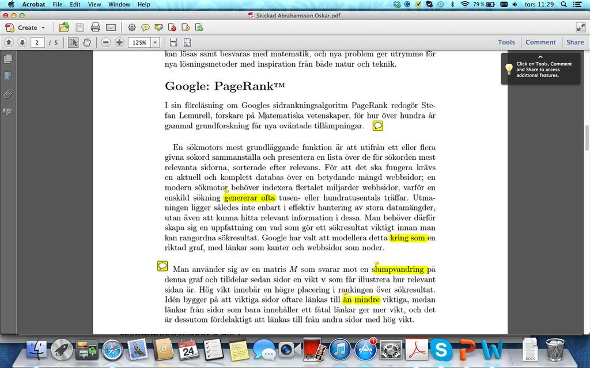Click the heading 'Google: PageRank™'
590x368 pixels.
[x=225, y=86]
